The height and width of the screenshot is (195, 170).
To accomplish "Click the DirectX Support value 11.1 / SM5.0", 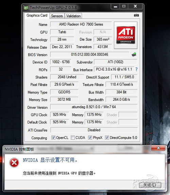I will 124,77.
